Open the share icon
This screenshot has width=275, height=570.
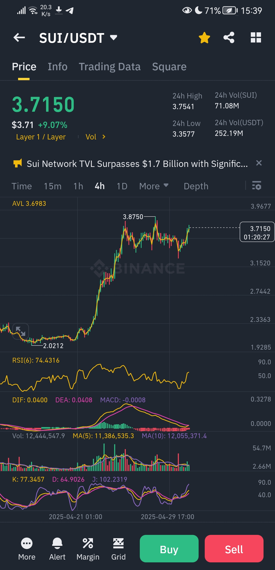(x=229, y=38)
